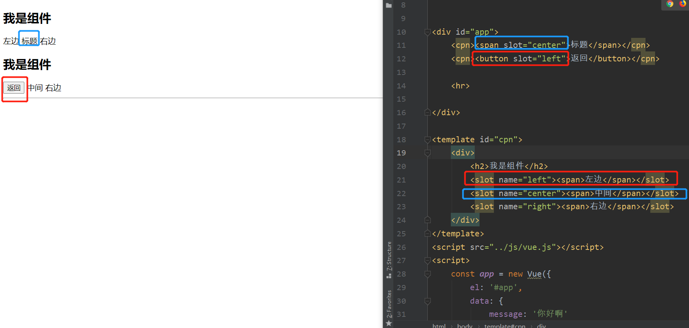Click the app variable name on line 28
This screenshot has height=328, width=689.
(487, 274)
